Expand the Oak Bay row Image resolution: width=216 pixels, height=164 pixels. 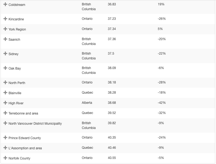click(5, 68)
